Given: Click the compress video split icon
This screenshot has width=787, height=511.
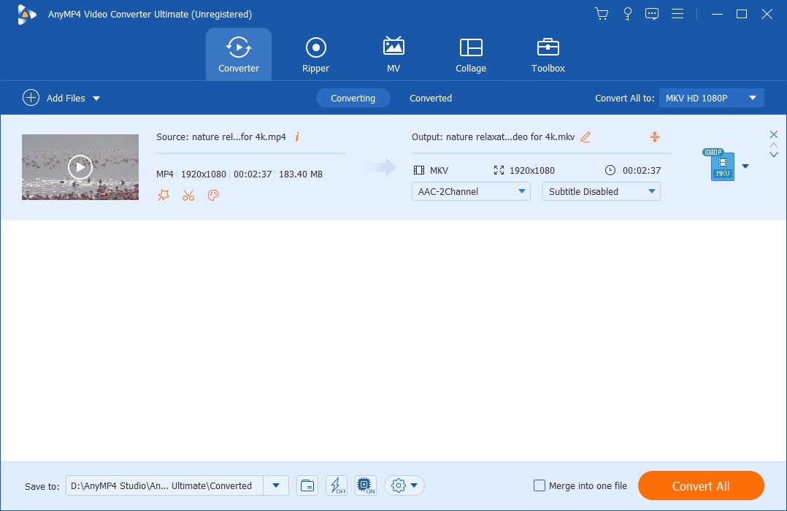Looking at the screenshot, I should coord(654,137).
